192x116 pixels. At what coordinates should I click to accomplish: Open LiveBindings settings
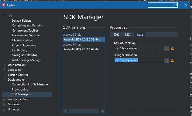(x=20, y=50)
